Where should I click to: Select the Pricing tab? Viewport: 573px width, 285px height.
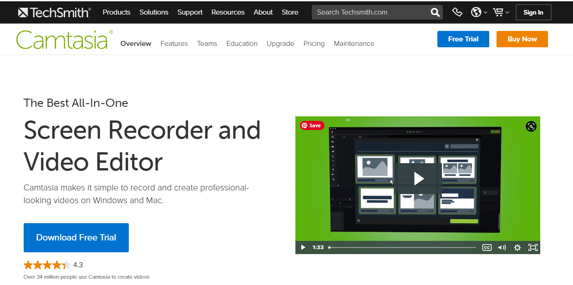(314, 44)
